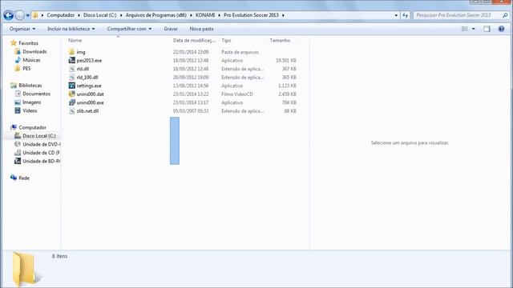Open the PES folder in Favoritos
Image resolution: width=513 pixels, height=288 pixels.
tap(26, 69)
